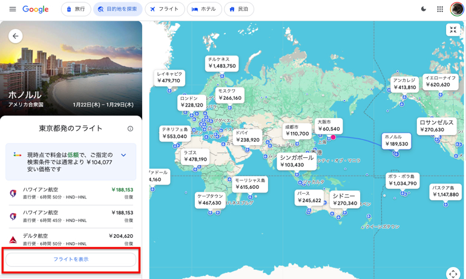Select the ロンドン ¥228,120 map label

coord(192,102)
